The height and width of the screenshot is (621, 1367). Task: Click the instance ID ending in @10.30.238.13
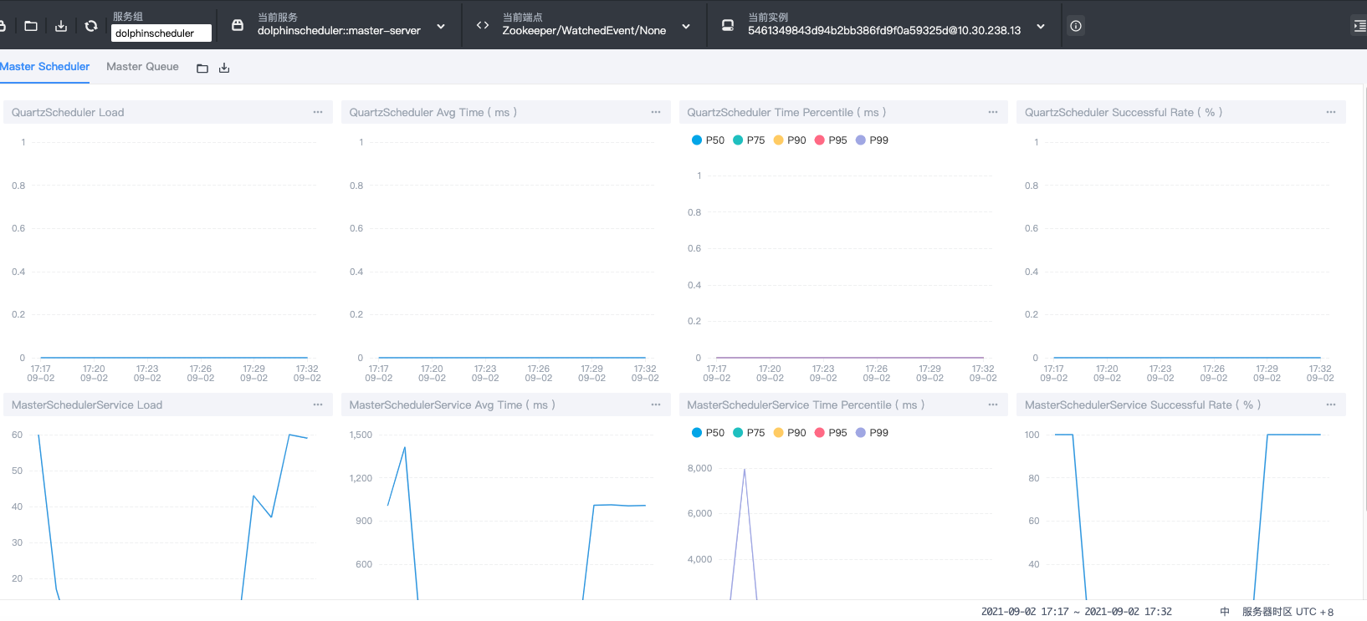click(x=884, y=31)
